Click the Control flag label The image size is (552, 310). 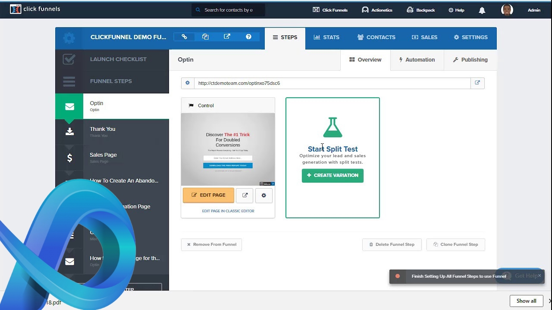click(x=201, y=105)
